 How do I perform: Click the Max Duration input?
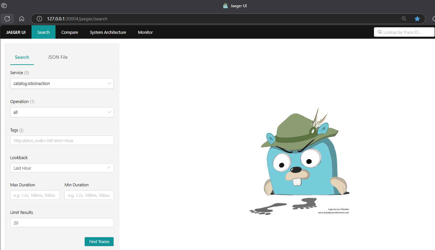[x=35, y=195]
